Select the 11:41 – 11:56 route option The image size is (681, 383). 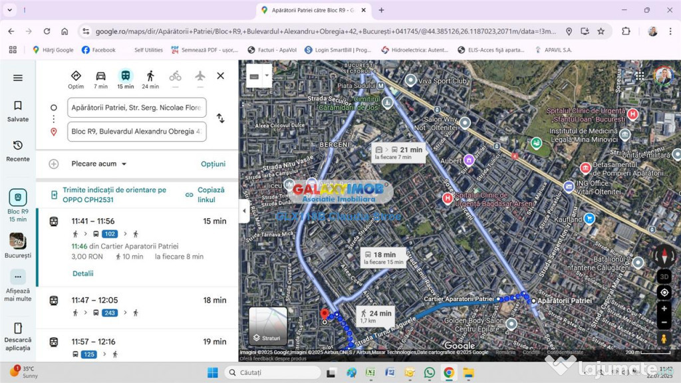(x=138, y=247)
